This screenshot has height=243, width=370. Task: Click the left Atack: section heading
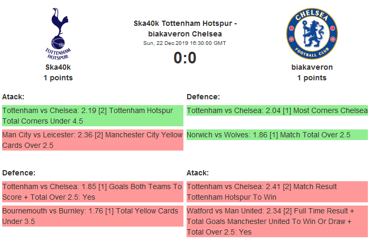14,97
